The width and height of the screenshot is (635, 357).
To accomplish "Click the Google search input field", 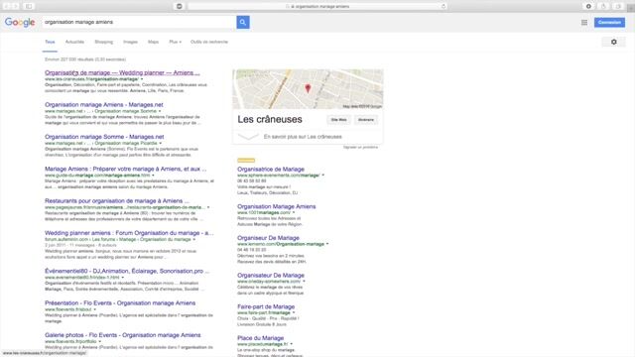I will (139, 22).
